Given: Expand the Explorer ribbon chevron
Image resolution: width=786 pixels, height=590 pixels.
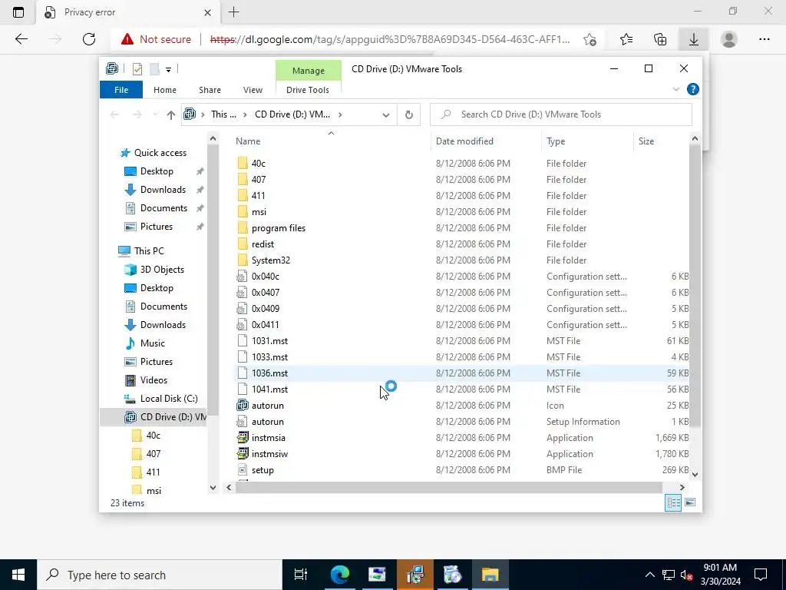Looking at the screenshot, I should click(675, 89).
